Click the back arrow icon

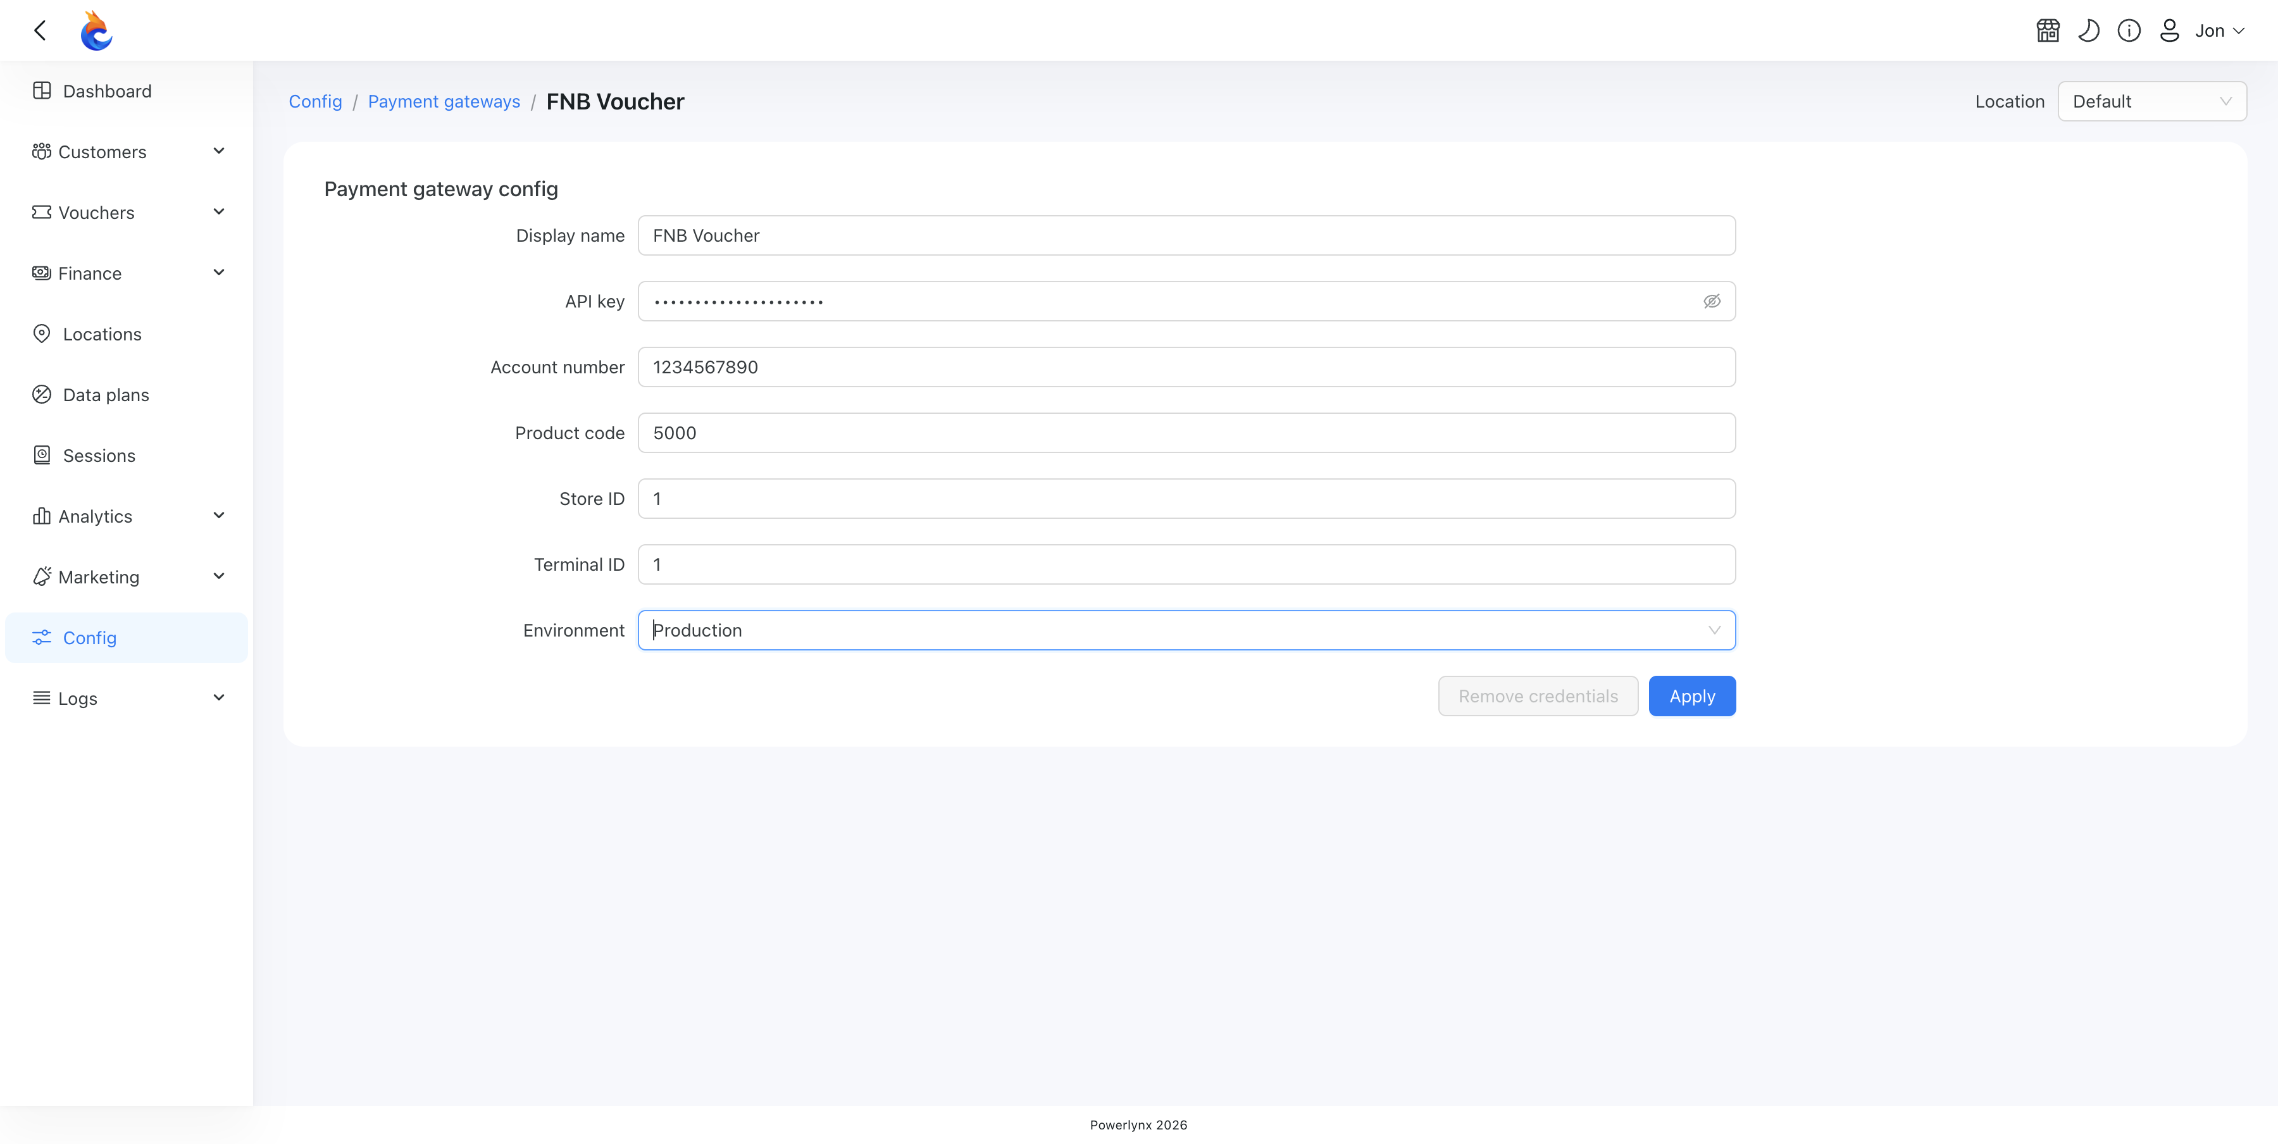pos(40,31)
